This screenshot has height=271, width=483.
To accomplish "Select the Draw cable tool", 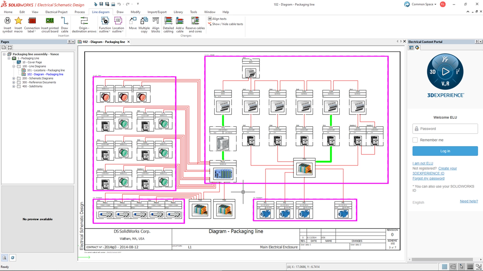I will coord(64,24).
